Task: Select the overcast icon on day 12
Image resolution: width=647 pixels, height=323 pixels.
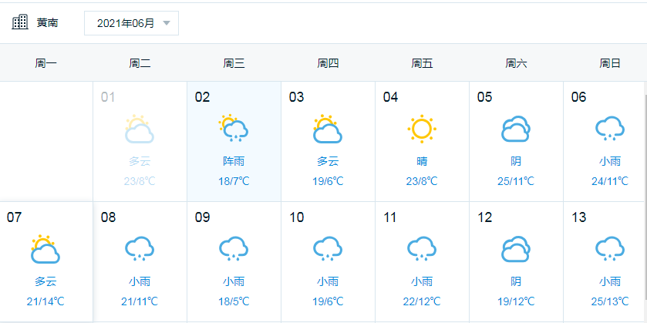Action: point(516,249)
